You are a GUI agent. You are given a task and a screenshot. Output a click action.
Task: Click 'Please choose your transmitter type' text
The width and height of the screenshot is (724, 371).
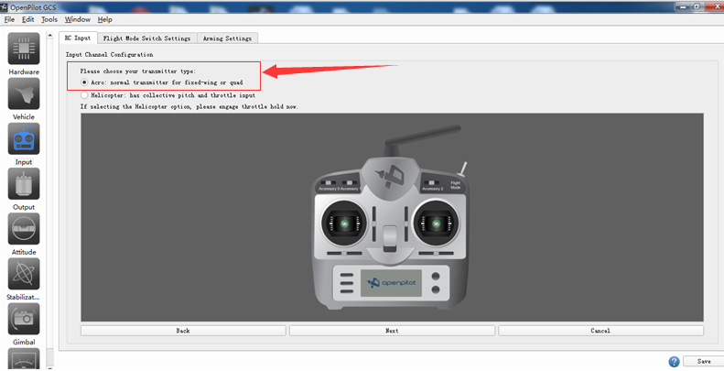[137, 71]
